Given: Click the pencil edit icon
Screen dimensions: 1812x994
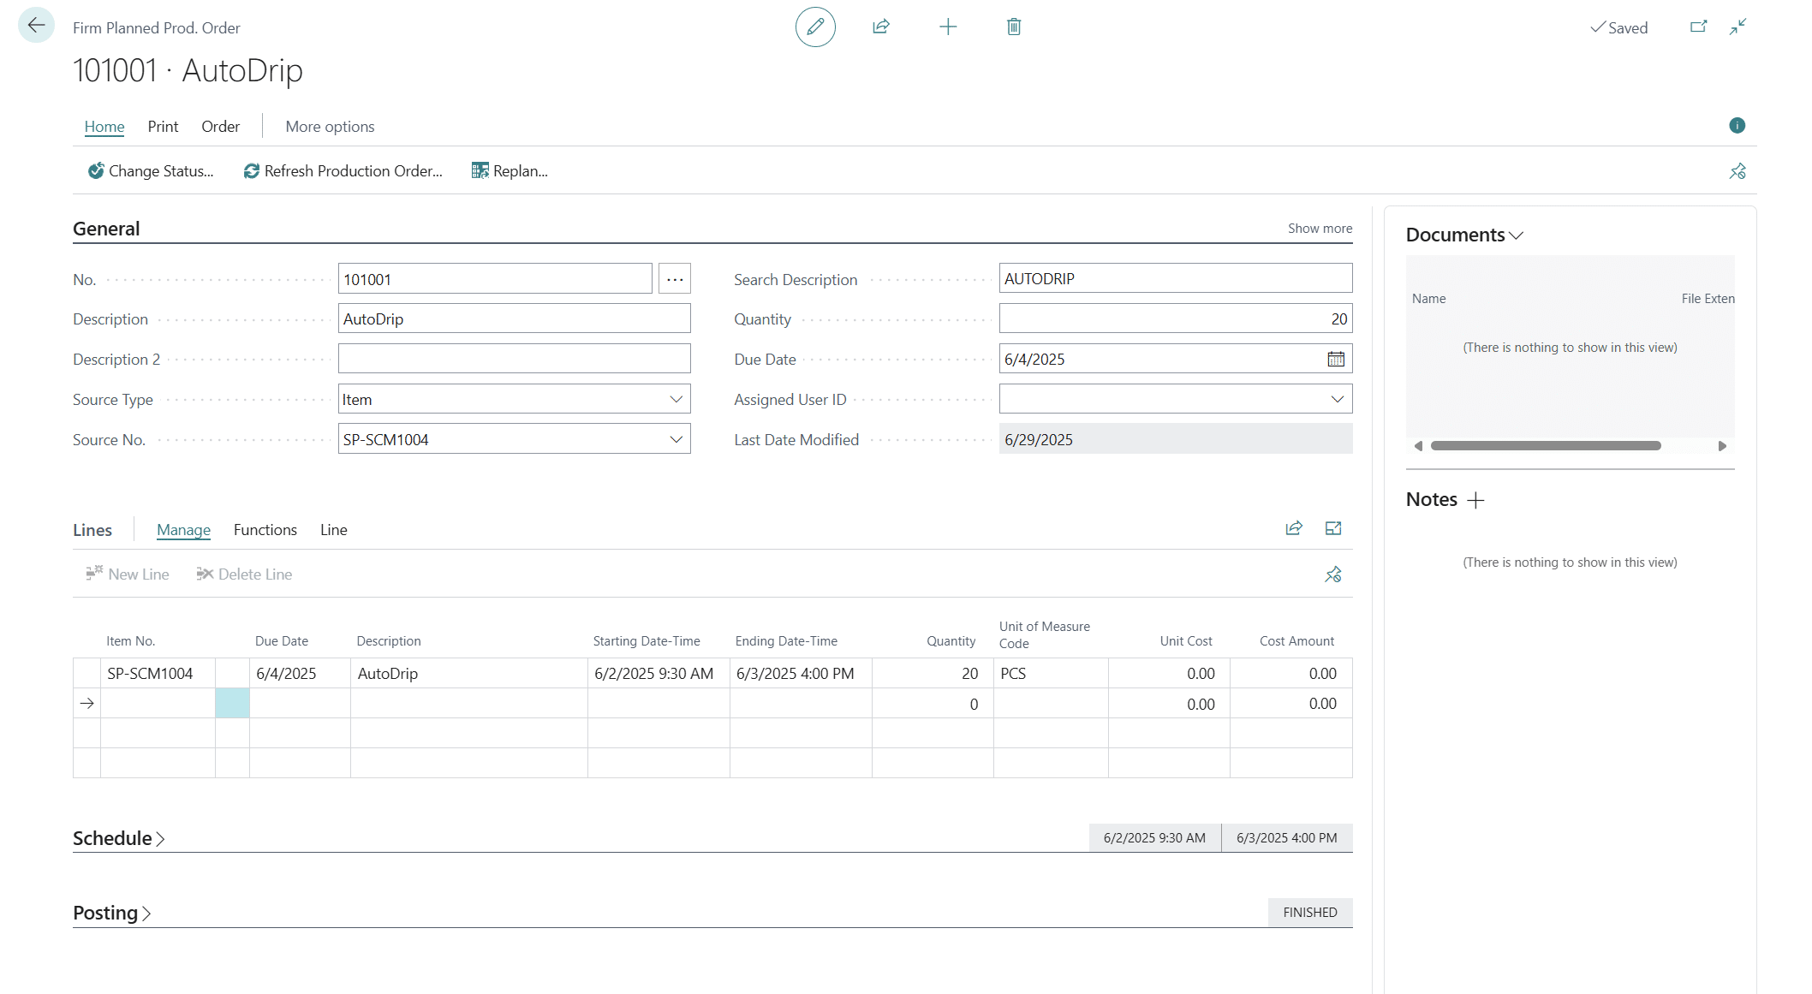Looking at the screenshot, I should [x=814, y=27].
